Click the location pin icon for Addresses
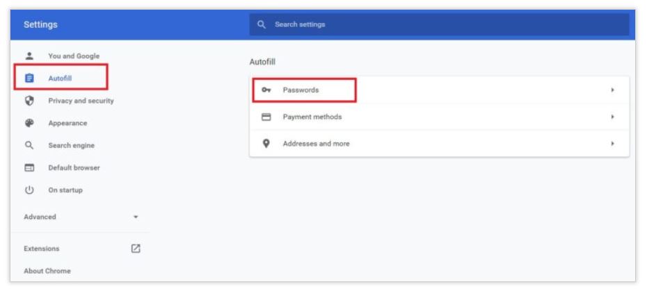This screenshot has height=289, width=647. click(266, 143)
